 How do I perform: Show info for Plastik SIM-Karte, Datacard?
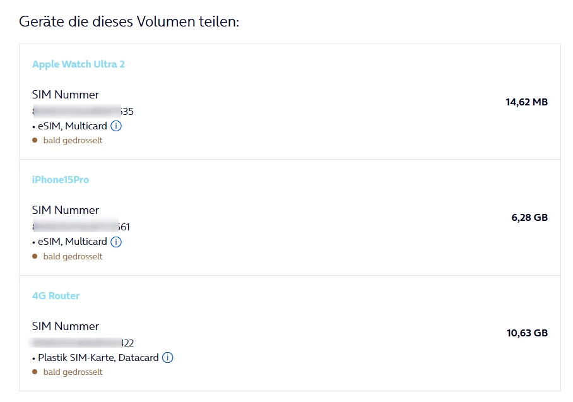pos(167,358)
